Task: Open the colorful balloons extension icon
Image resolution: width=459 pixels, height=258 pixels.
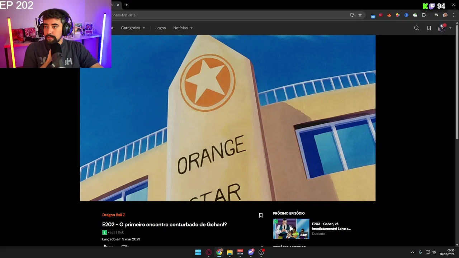Action: pyautogui.click(x=398, y=15)
